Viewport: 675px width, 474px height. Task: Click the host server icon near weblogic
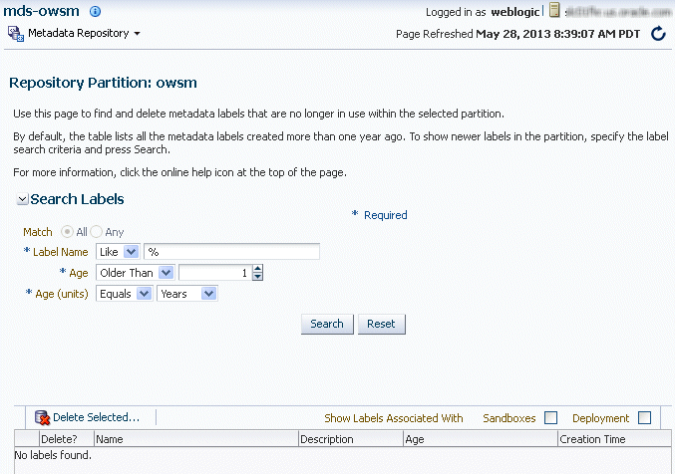[x=554, y=10]
